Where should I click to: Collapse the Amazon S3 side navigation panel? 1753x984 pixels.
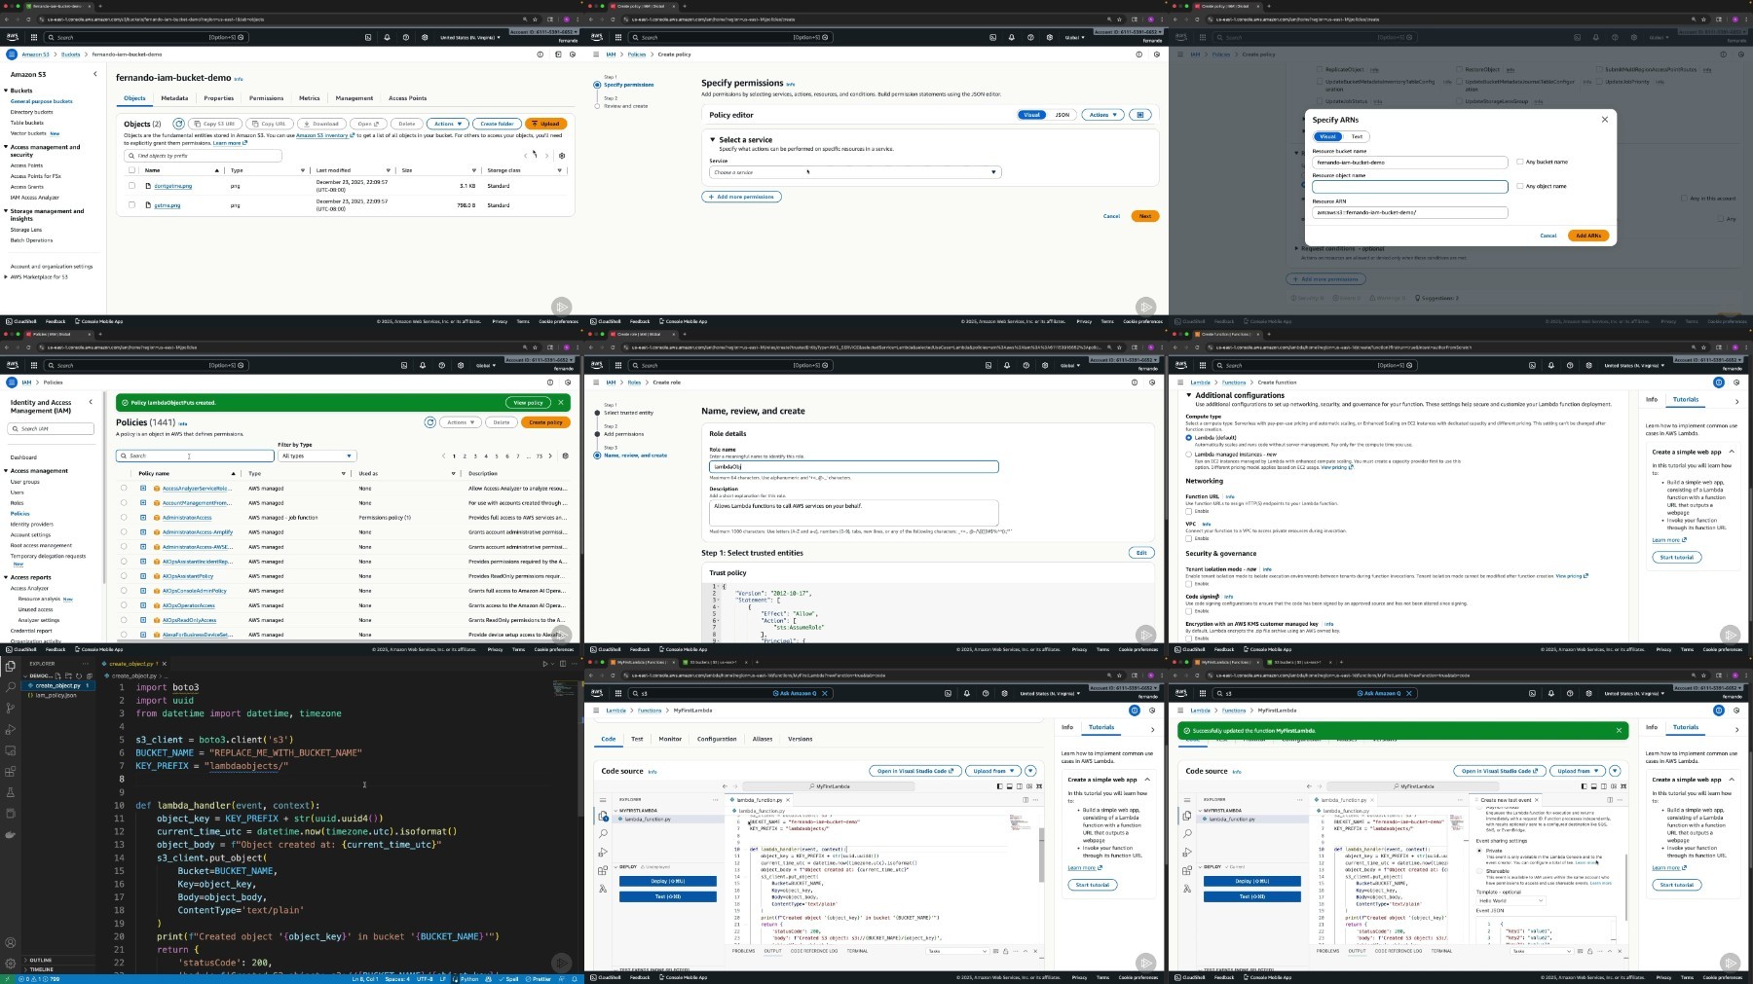[x=94, y=74]
